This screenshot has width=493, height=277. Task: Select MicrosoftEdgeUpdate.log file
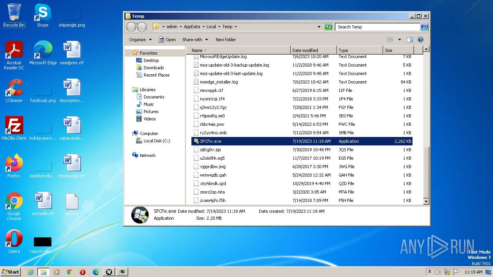302,57
